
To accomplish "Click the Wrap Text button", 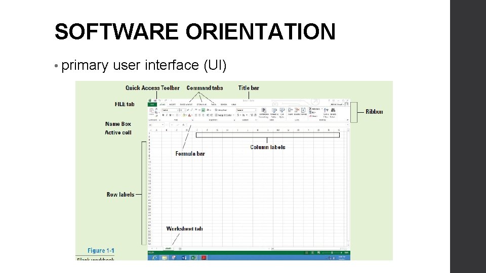I will click(221, 110).
